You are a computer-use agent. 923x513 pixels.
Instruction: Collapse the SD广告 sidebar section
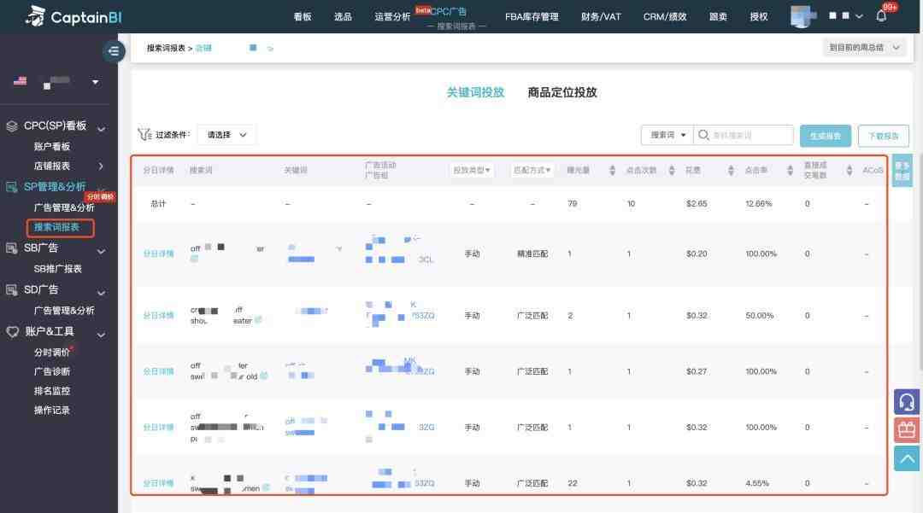click(101, 292)
